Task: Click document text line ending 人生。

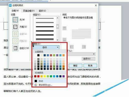Action: [x=23, y=91]
